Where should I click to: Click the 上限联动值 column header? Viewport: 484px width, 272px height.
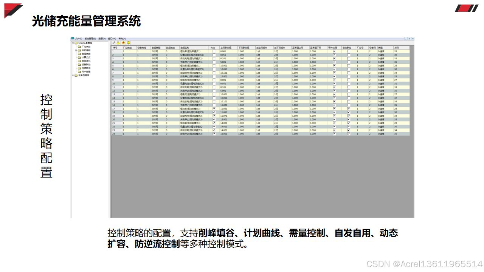click(x=229, y=48)
